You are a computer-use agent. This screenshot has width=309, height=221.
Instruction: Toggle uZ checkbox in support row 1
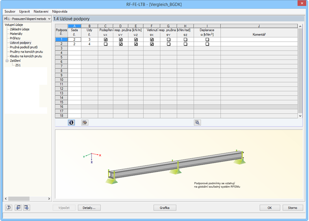[x=136, y=40]
